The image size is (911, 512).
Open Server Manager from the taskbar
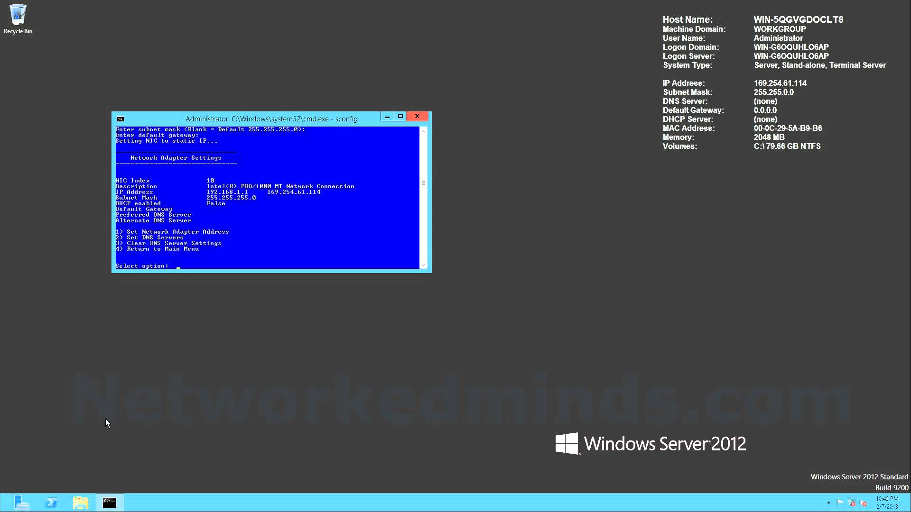[21, 503]
